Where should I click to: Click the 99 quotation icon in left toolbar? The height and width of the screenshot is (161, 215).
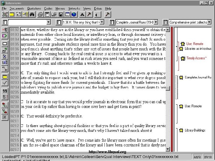5,91
